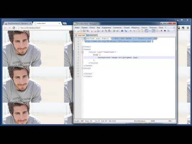Click Chrome's forward arrow
This screenshot has width=192, height=144.
coord(9,28)
